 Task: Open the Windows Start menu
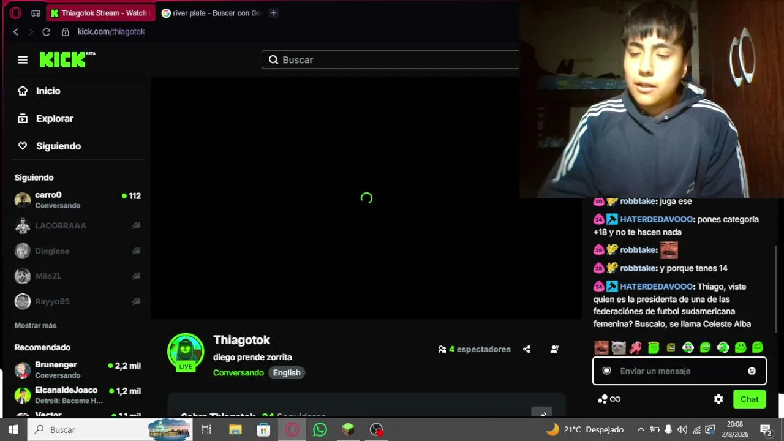click(13, 429)
